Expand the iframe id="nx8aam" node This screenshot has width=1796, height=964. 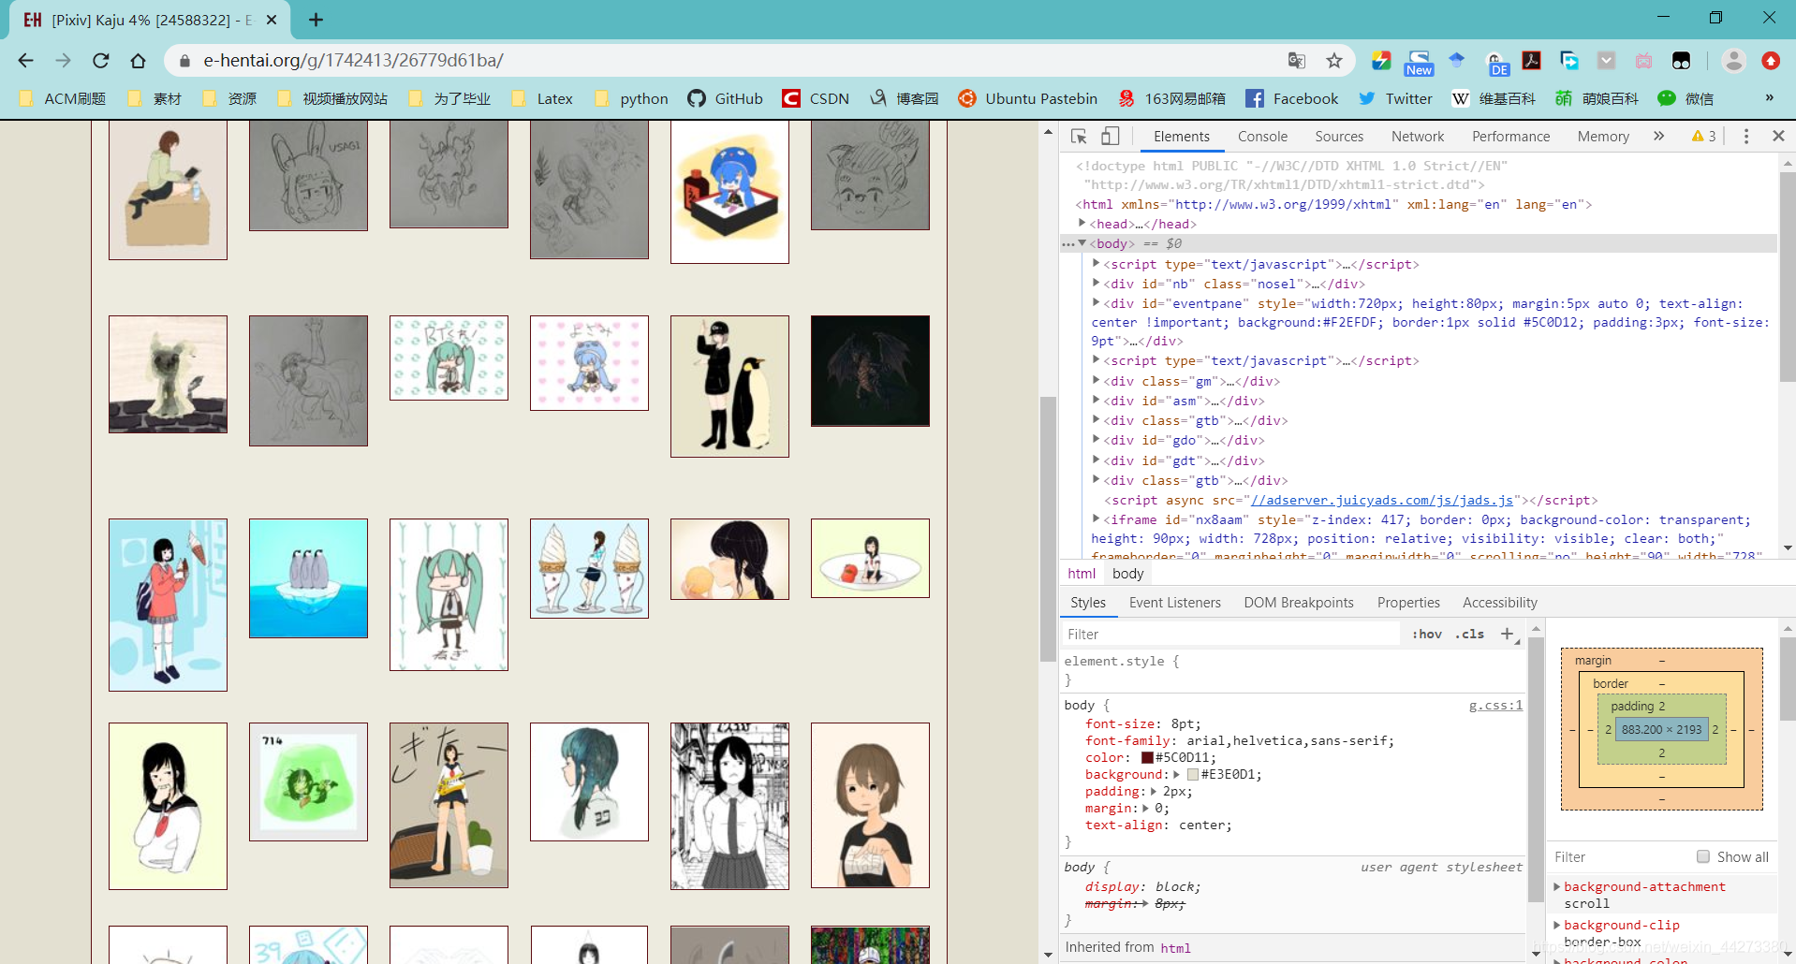[1096, 519]
